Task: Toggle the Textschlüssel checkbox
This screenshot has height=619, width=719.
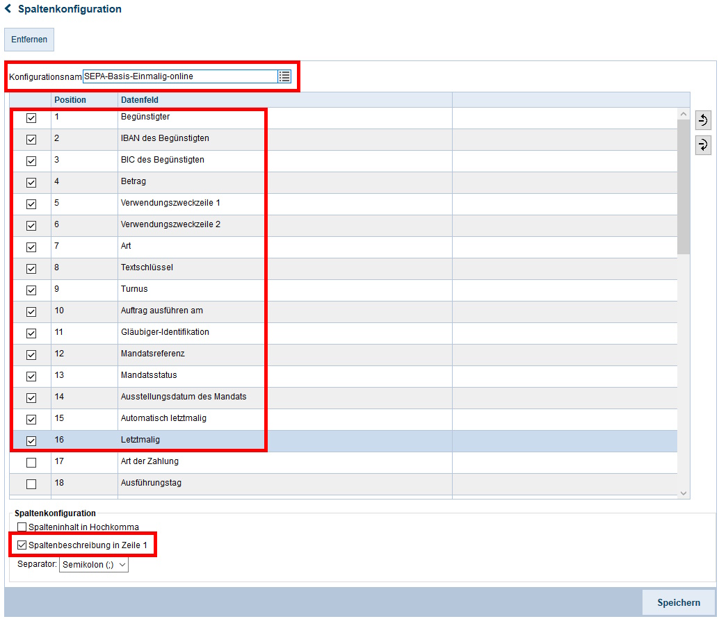Action: coord(31,269)
